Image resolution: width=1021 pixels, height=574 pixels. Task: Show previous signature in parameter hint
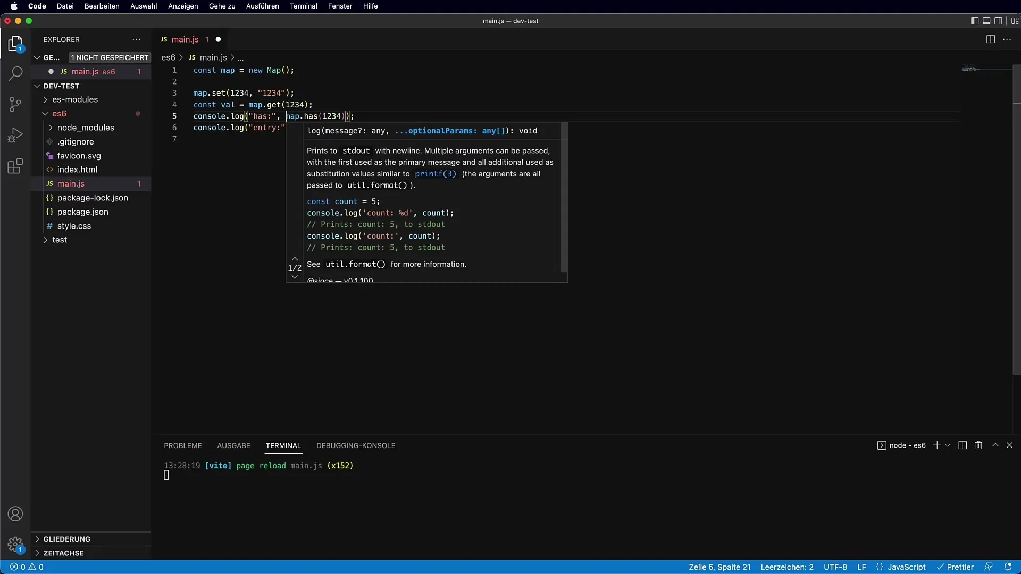pos(295,259)
